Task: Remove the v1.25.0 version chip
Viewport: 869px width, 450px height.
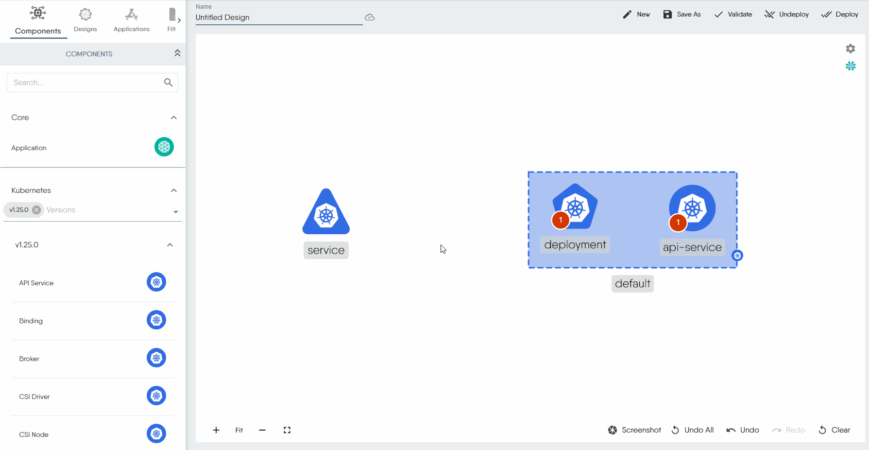Action: click(36, 210)
